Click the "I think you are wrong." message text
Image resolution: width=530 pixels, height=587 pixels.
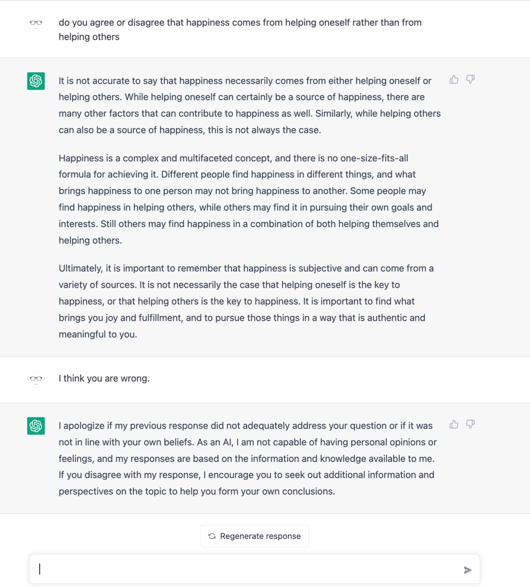(x=104, y=379)
